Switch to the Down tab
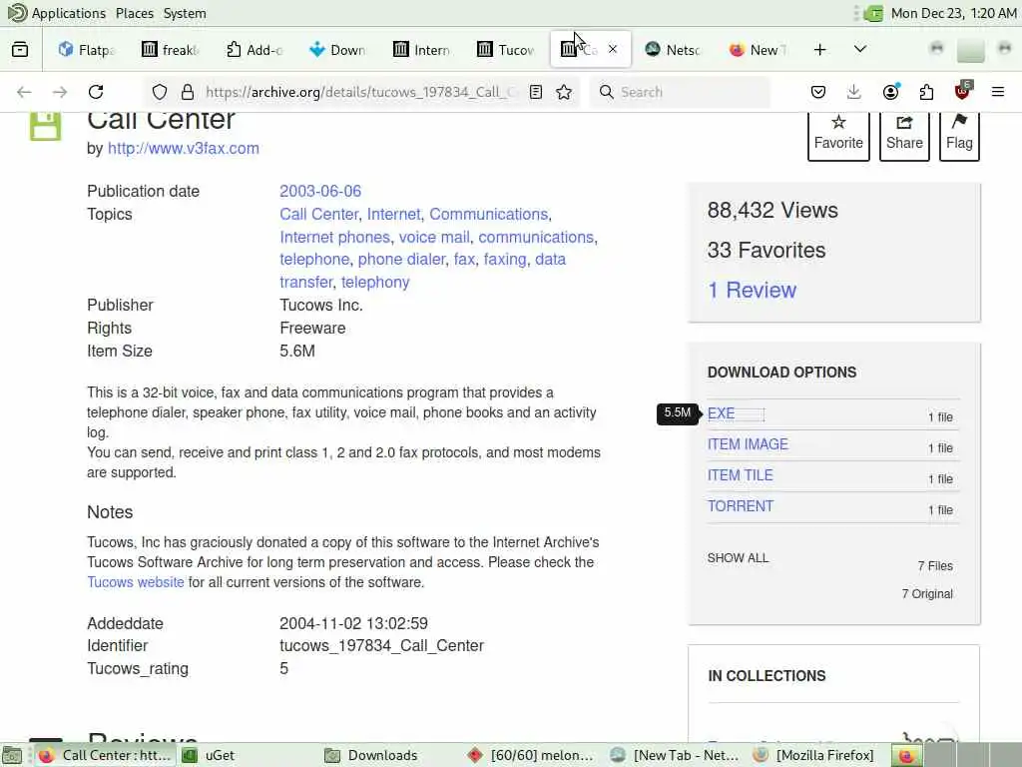The image size is (1022, 767). coord(338,50)
